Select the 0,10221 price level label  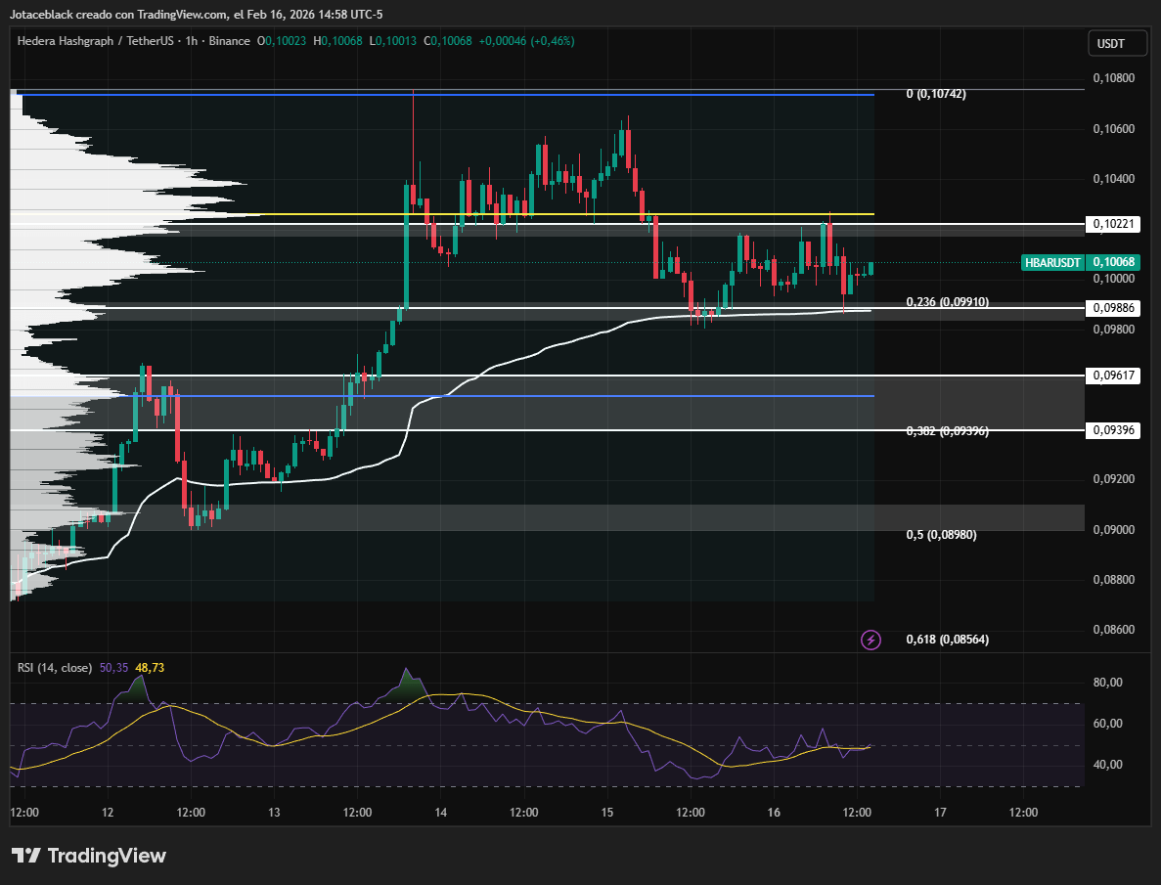pos(1113,224)
